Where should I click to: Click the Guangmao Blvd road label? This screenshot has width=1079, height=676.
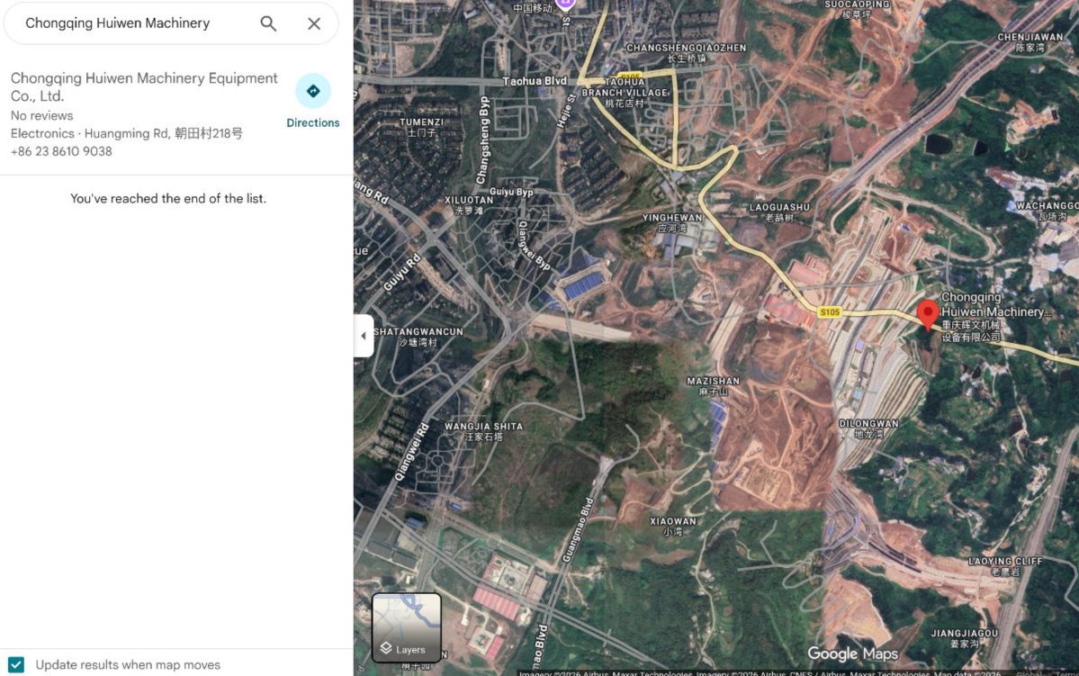point(578,530)
